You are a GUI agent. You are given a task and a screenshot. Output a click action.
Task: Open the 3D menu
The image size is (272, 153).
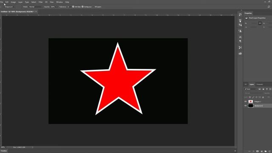(46, 2)
